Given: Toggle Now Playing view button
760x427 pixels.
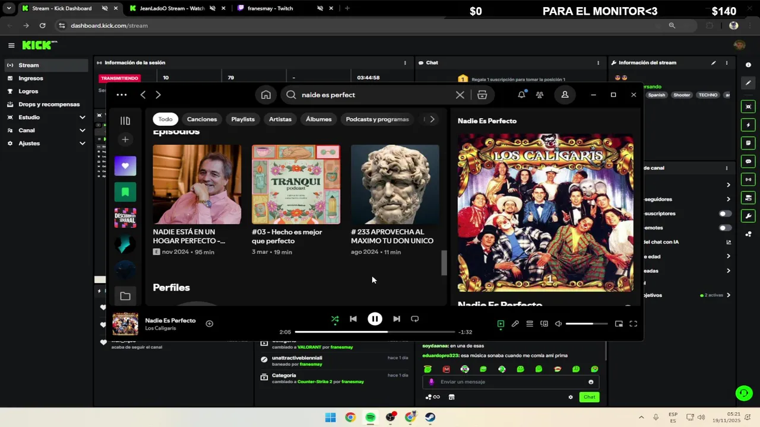Looking at the screenshot, I should pos(501,324).
